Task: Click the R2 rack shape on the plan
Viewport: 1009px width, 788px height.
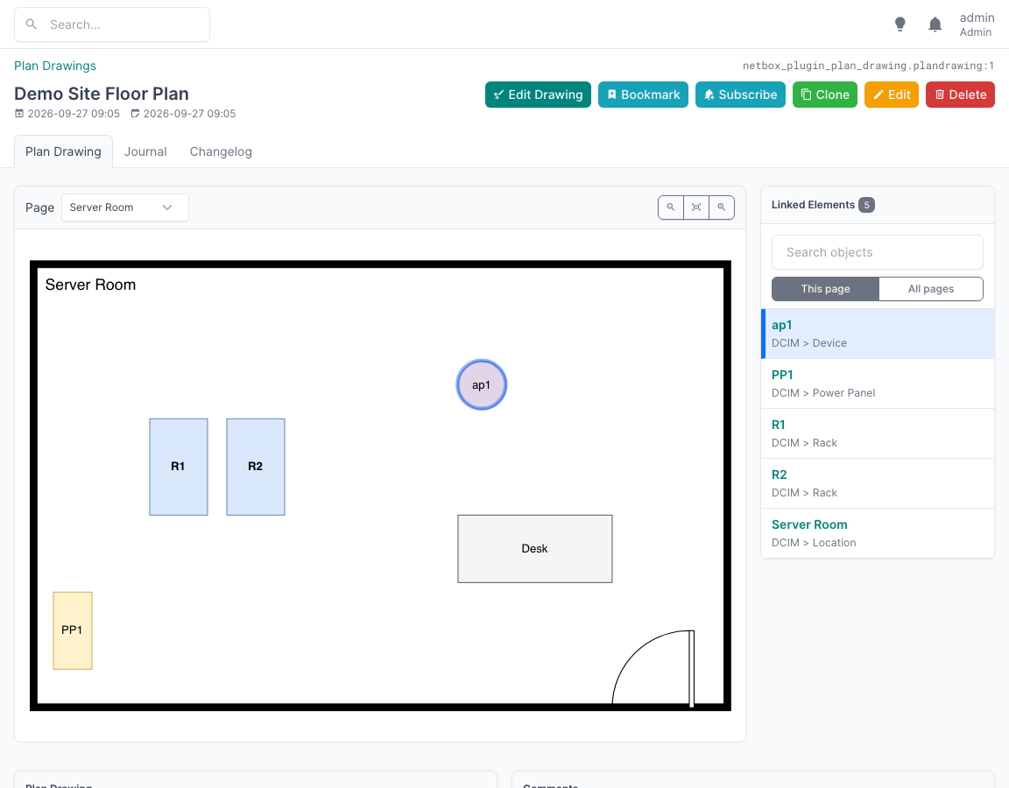Action: coord(256,467)
